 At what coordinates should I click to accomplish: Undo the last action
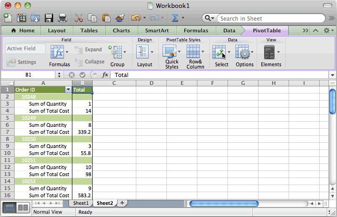136,18
